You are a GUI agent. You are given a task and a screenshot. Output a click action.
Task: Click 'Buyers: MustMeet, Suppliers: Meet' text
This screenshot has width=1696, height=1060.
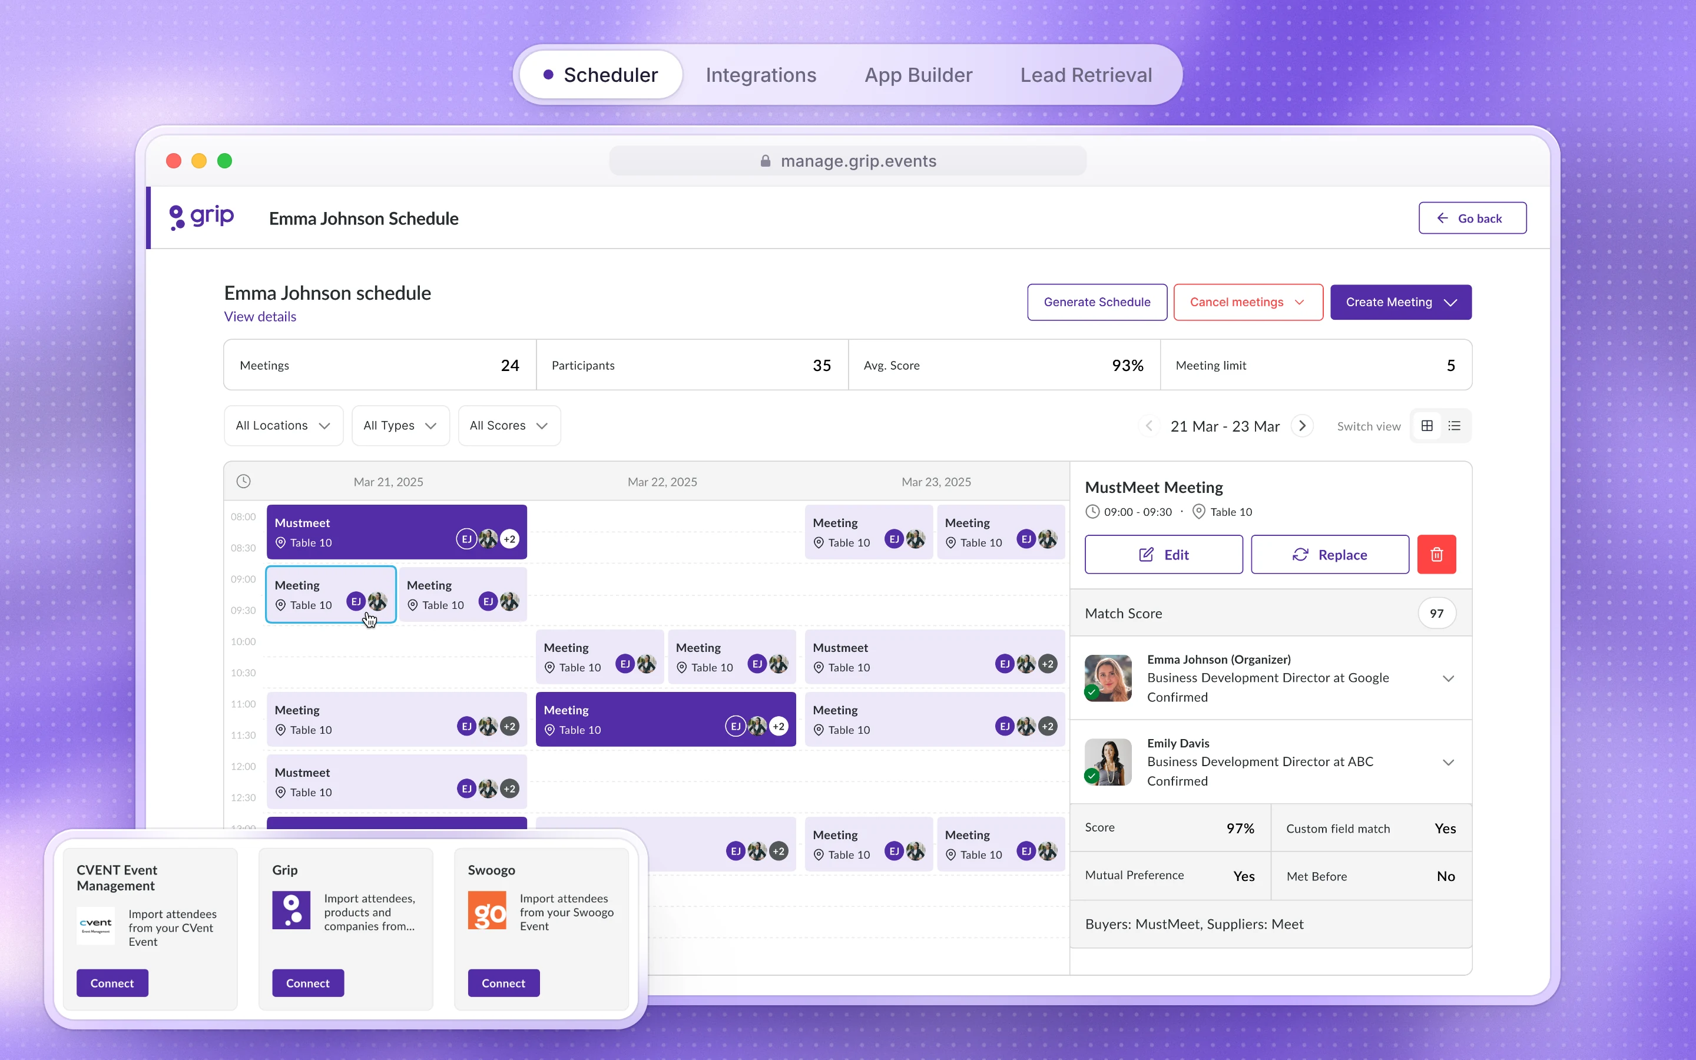[1194, 924]
